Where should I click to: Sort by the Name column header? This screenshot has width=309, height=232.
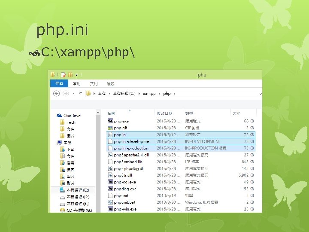(111, 113)
